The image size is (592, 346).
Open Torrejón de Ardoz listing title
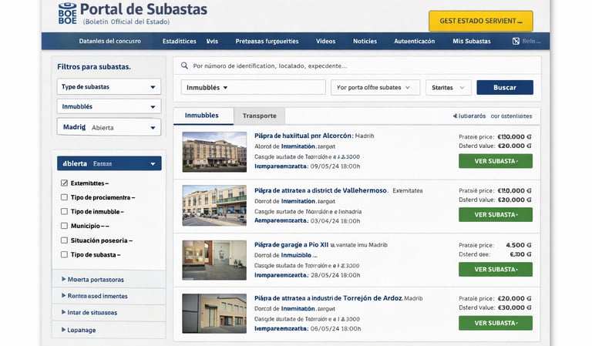[x=328, y=298]
